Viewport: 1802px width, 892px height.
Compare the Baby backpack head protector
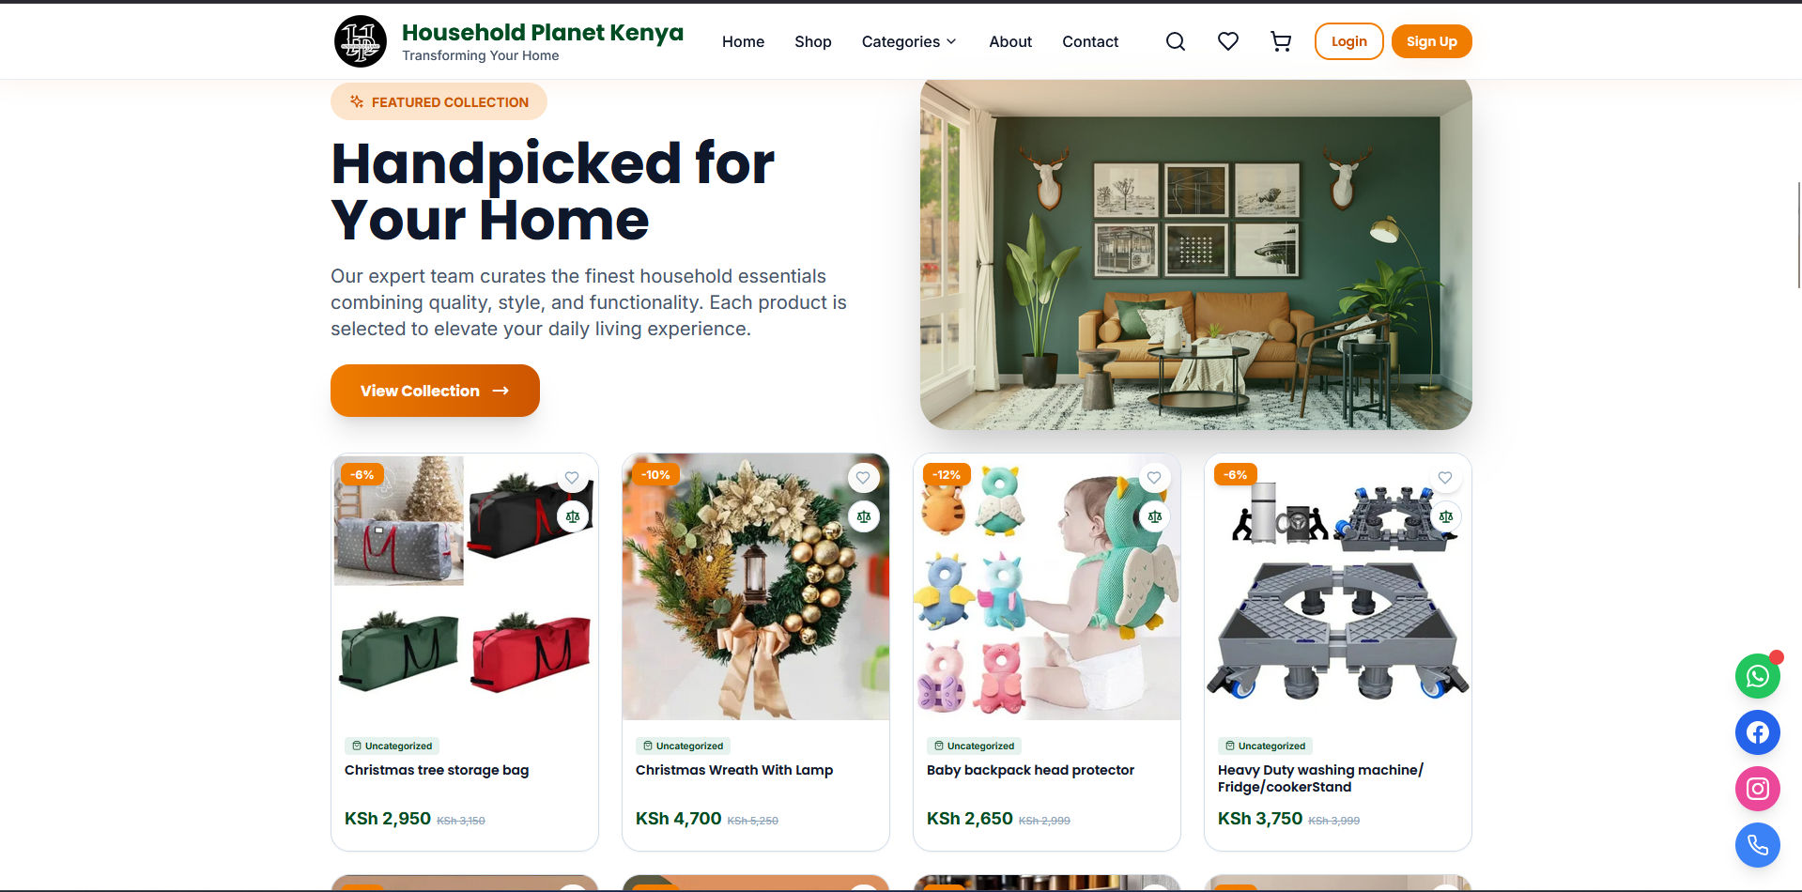(1155, 516)
